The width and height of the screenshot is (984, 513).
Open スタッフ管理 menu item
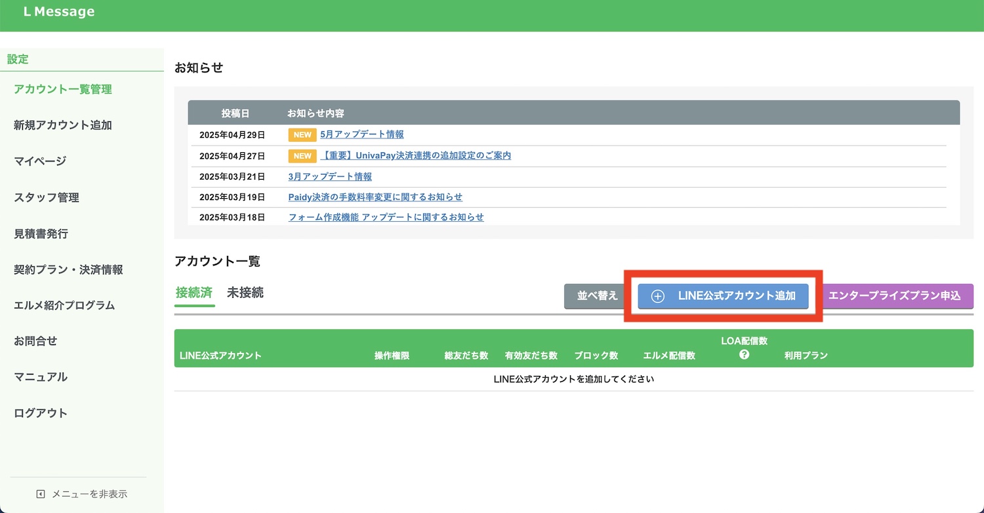[46, 197]
